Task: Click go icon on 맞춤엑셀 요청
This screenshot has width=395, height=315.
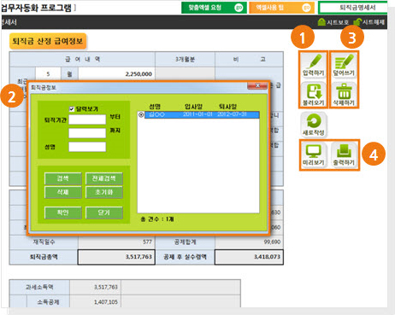Action: tap(239, 8)
